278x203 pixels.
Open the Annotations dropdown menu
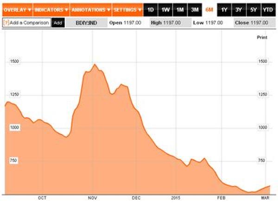point(91,9)
